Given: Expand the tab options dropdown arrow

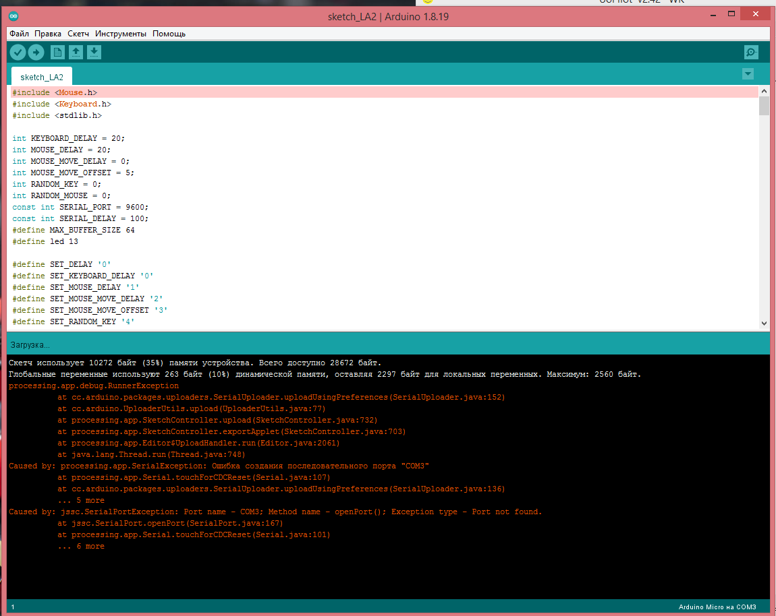Looking at the screenshot, I should click(x=747, y=73).
